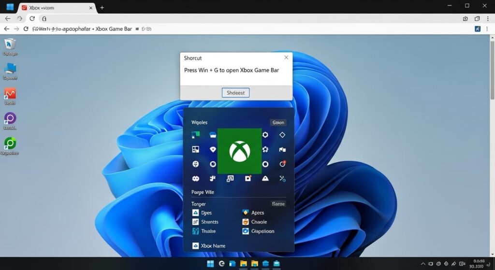Click the diamond-shaped icon in the widgets grid
Screen dimensions: 495x270
(282, 135)
